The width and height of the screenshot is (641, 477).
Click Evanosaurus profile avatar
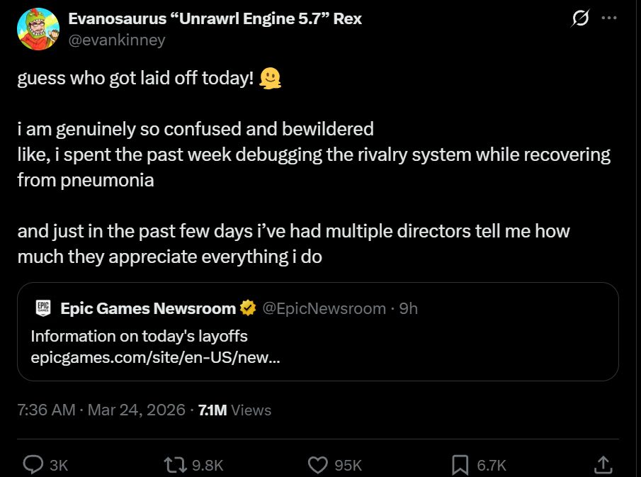(38, 29)
